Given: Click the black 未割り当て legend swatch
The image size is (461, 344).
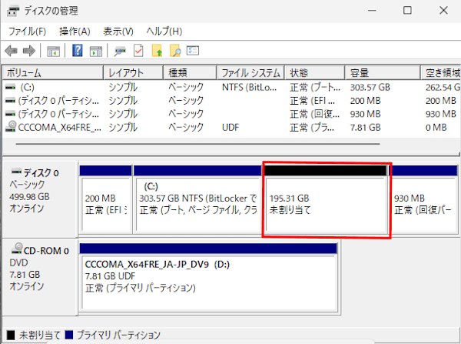Looking at the screenshot, I should tap(11, 335).
